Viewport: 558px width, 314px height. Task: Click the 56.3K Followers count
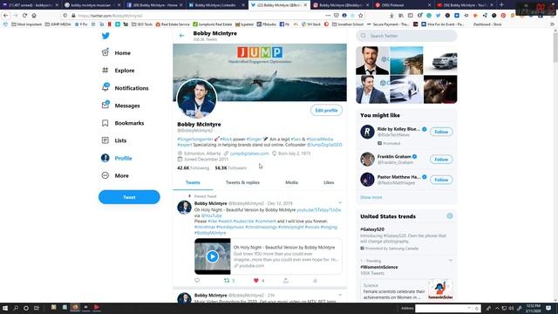[230, 167]
